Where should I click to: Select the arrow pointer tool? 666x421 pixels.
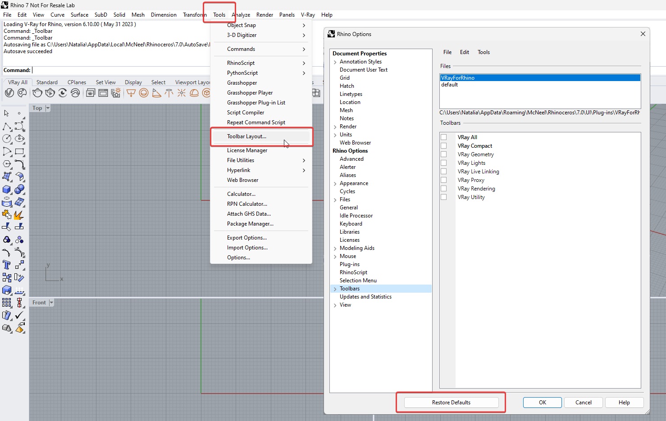(x=7, y=113)
